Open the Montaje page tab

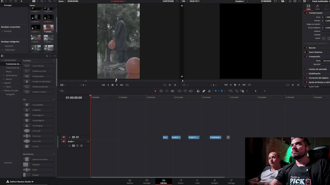[147, 181]
